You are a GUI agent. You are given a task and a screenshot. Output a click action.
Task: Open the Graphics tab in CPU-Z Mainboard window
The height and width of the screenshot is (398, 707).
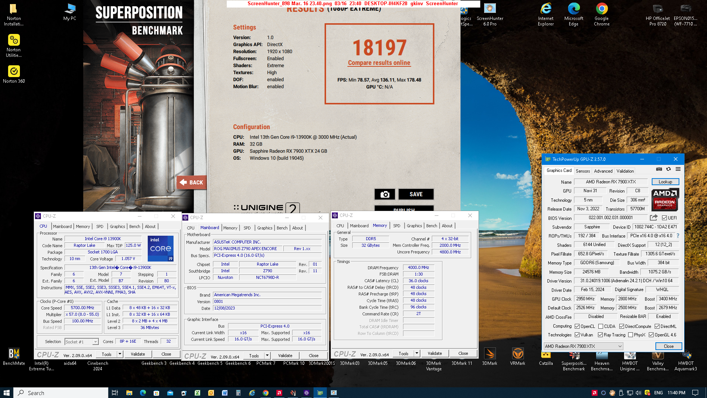[265, 228]
